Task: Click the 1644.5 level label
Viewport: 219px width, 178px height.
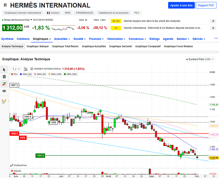Action: (28, 117)
